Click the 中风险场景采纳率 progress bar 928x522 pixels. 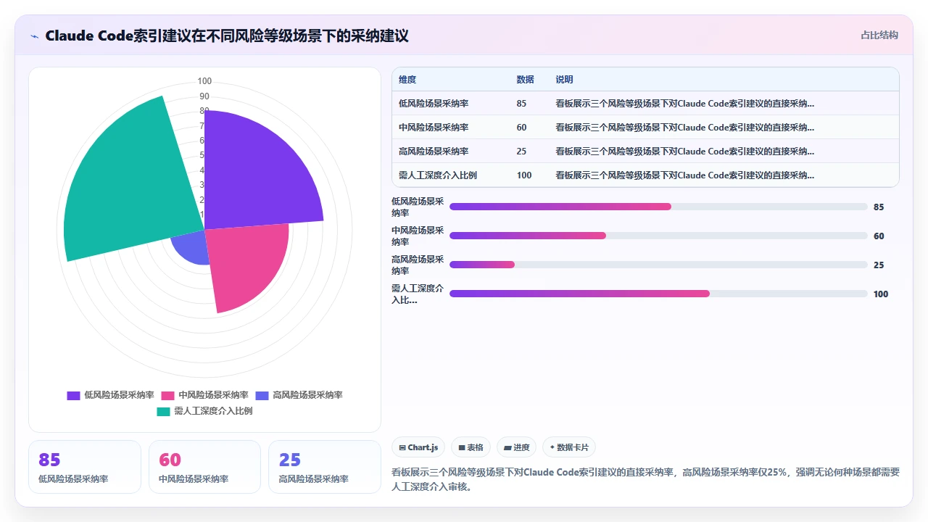pos(658,236)
